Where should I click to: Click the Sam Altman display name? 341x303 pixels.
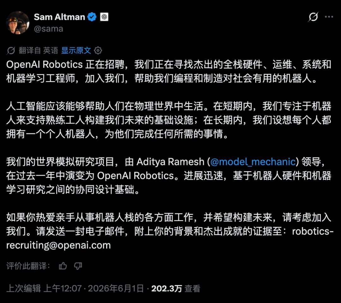coord(59,17)
